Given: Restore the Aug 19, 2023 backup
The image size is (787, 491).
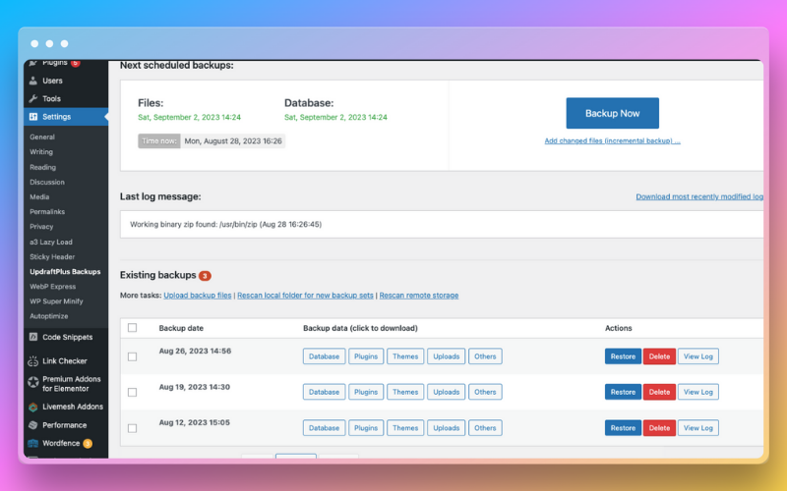Looking at the screenshot, I should [x=623, y=392].
